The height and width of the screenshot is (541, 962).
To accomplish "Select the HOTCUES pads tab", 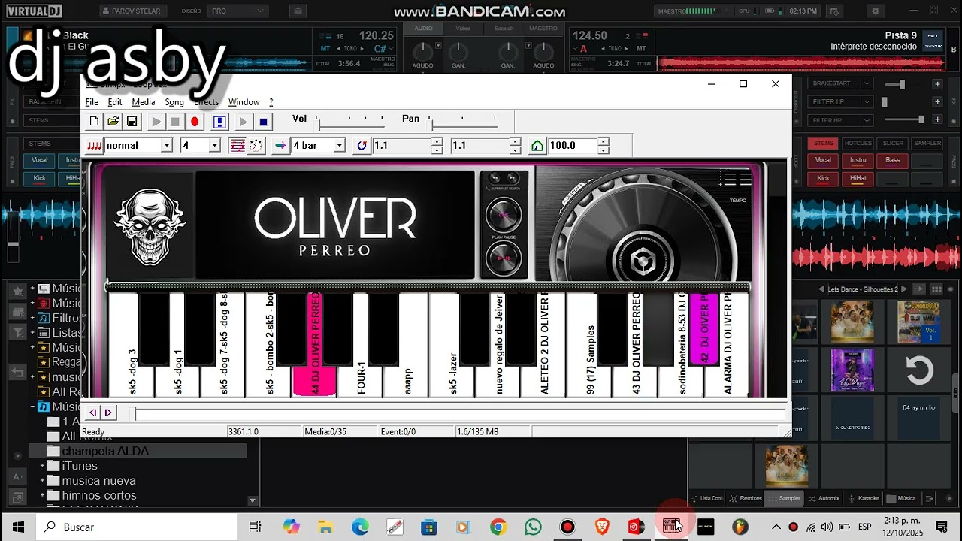I will pyautogui.click(x=858, y=143).
